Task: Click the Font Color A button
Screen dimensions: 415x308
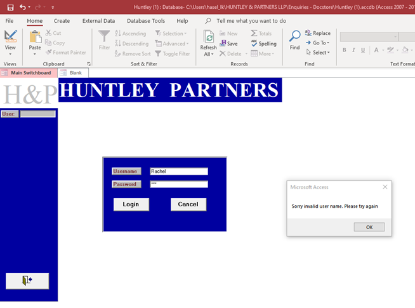Action: coord(376,50)
